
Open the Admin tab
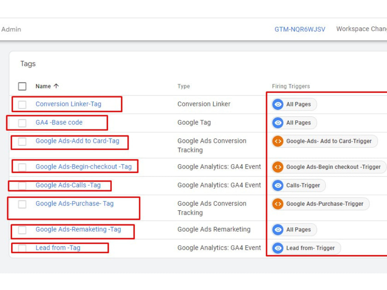[x=11, y=29]
